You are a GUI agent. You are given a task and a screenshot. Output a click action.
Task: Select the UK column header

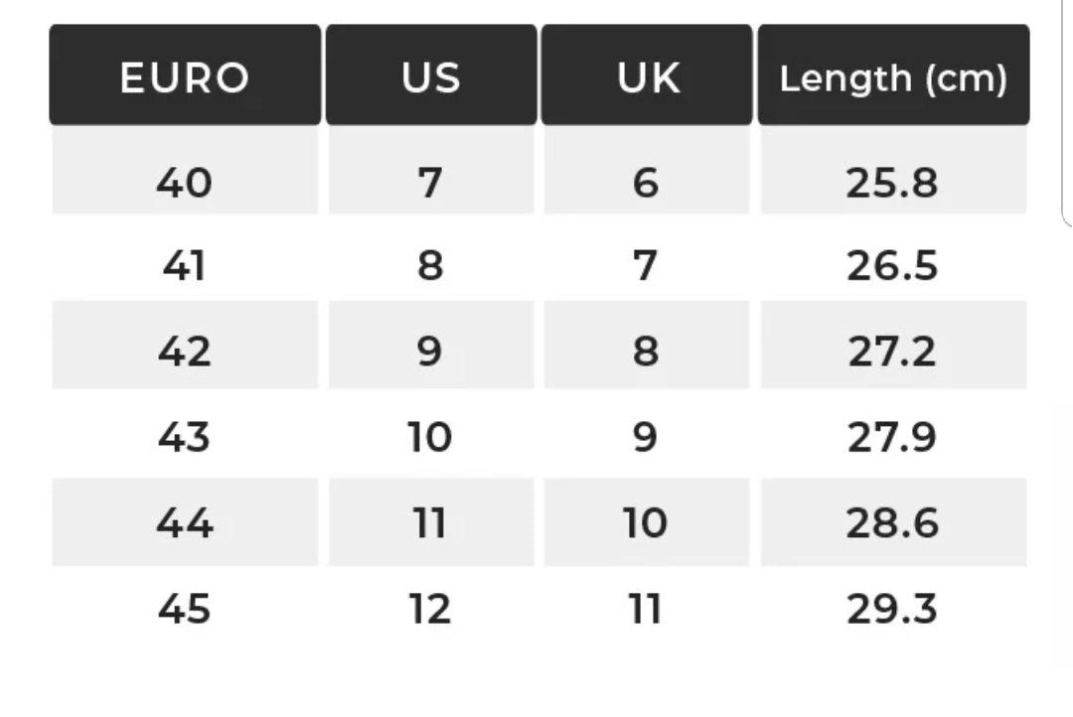[647, 77]
